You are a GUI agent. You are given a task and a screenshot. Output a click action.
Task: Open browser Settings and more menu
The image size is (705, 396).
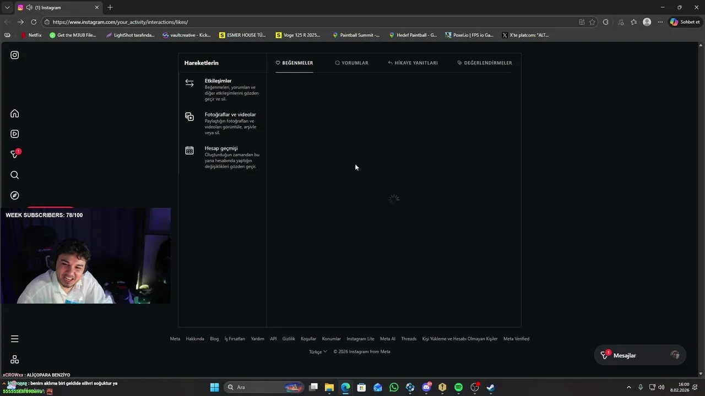pyautogui.click(x=660, y=22)
